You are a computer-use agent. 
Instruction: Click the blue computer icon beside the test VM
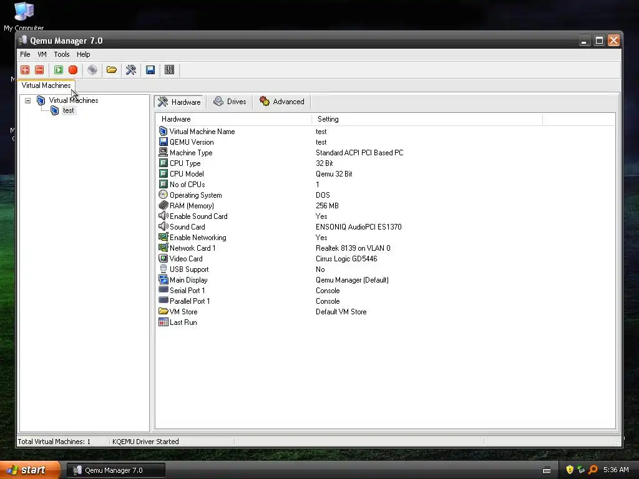55,111
